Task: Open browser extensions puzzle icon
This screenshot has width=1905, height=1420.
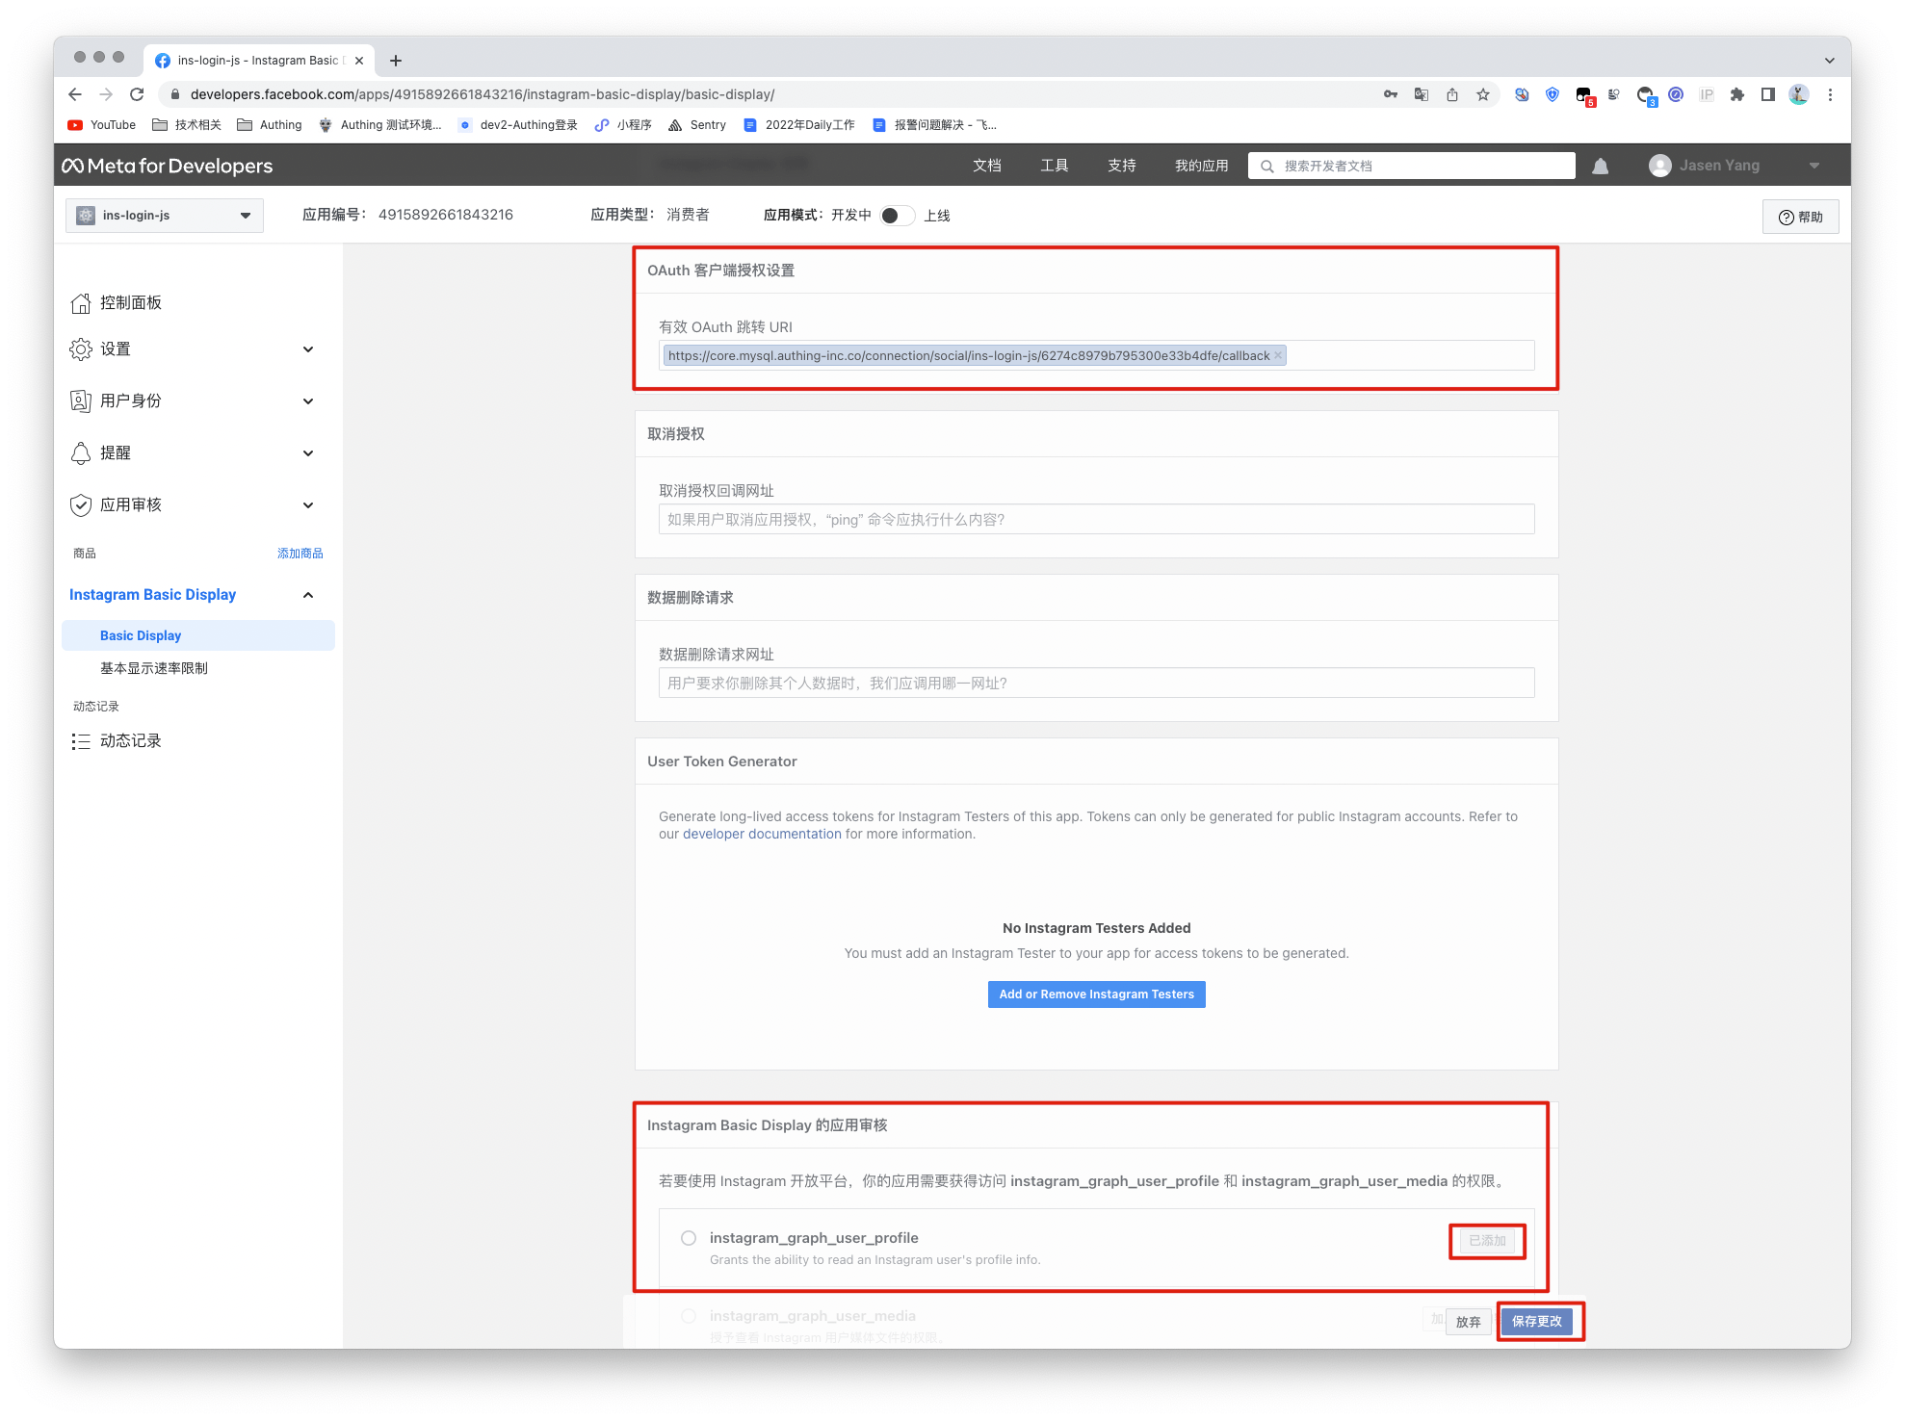Action: (x=1736, y=94)
